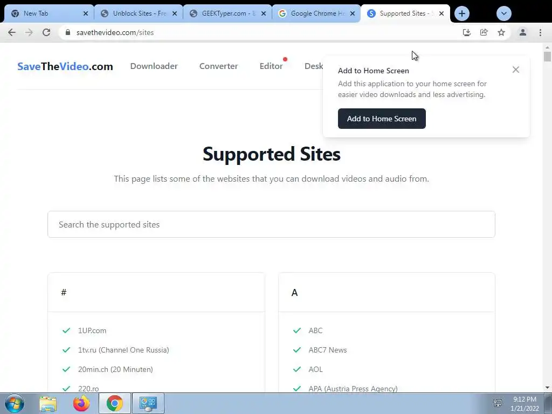Click the padlock icon in the address bar
The width and height of the screenshot is (552, 414).
tap(68, 32)
